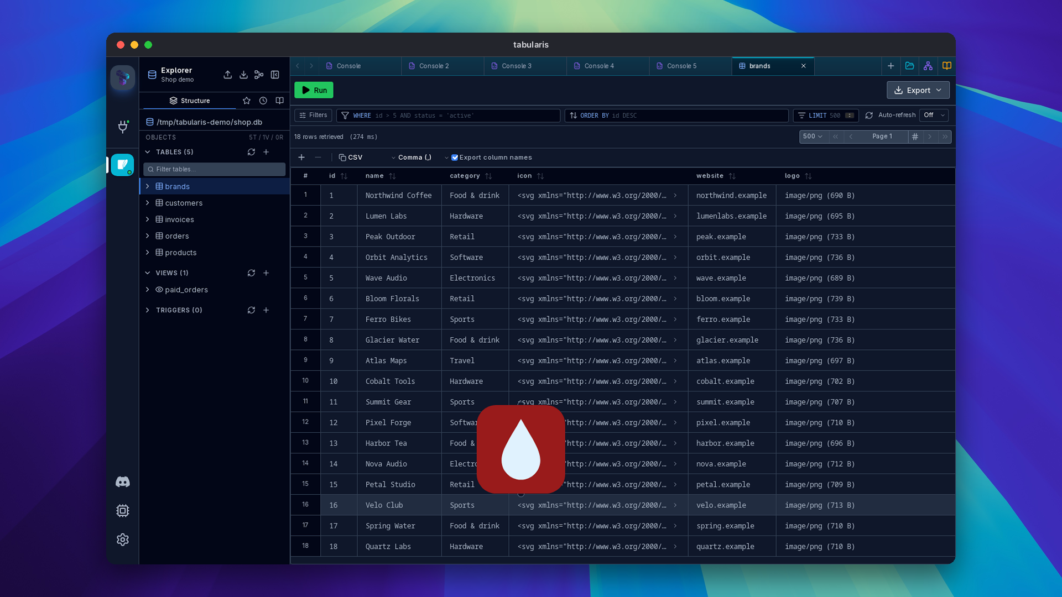Open the Auto-refresh Off dropdown
This screenshot has width=1062, height=597.
[934, 115]
